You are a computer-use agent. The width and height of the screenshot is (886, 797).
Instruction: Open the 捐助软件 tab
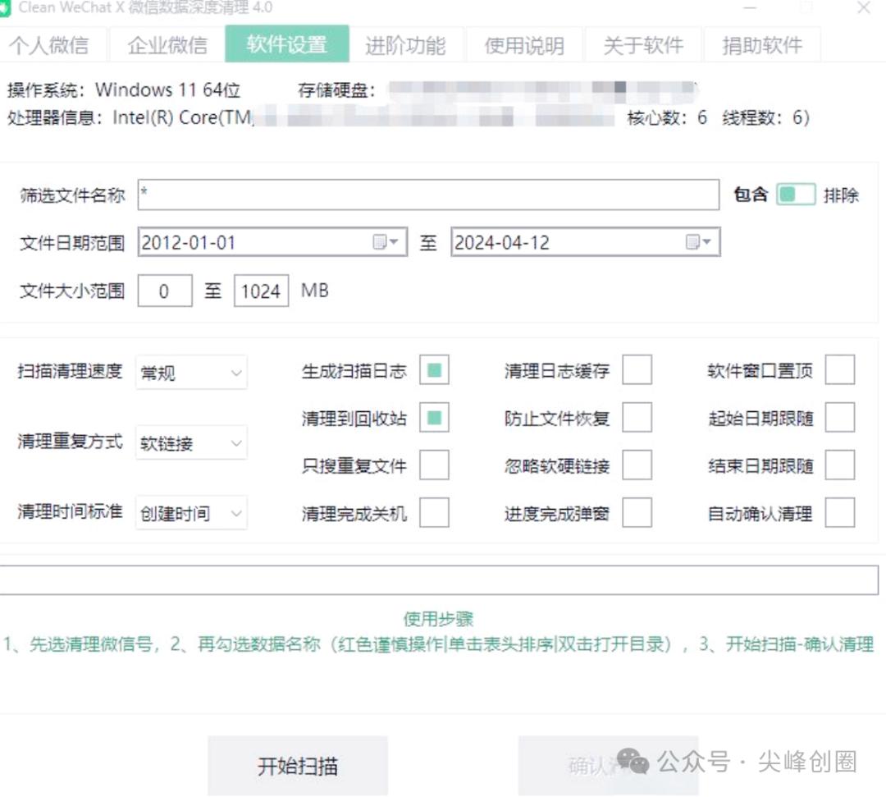(762, 45)
